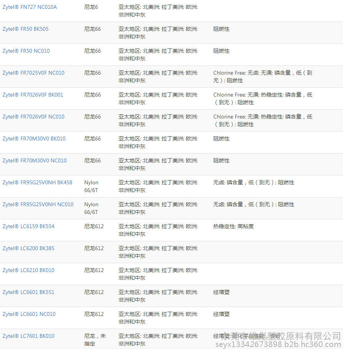Select region text in the LC6200 BK385 row
Image resolution: width=343 pixels, height=349 pixels.
point(158,252)
